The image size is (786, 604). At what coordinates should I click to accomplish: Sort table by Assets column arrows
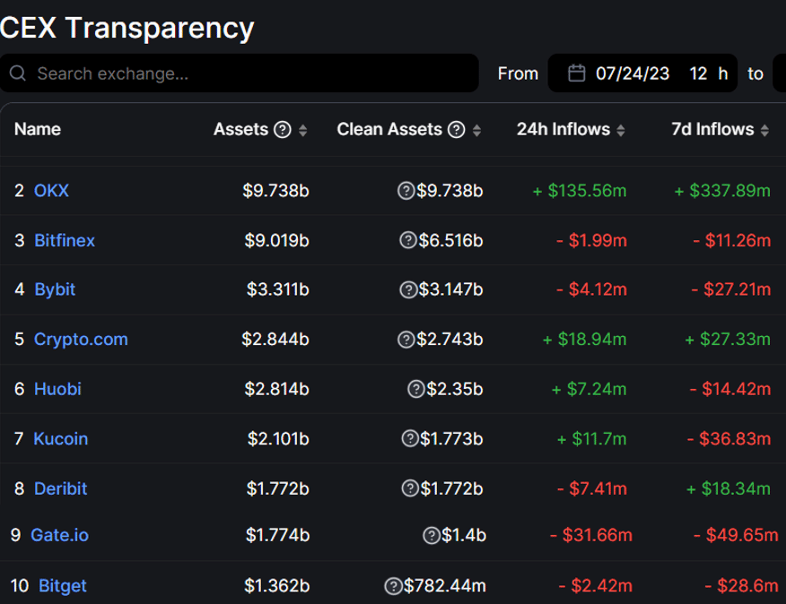click(x=303, y=131)
